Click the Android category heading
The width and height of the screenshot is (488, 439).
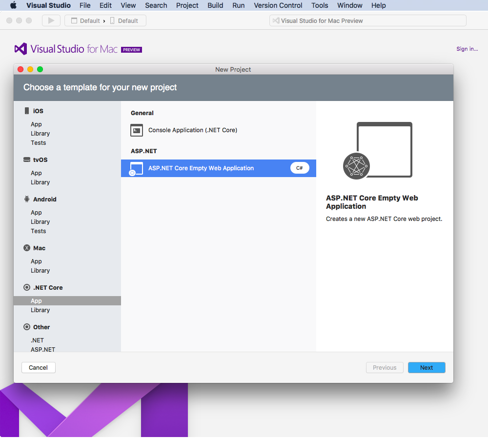tap(45, 200)
